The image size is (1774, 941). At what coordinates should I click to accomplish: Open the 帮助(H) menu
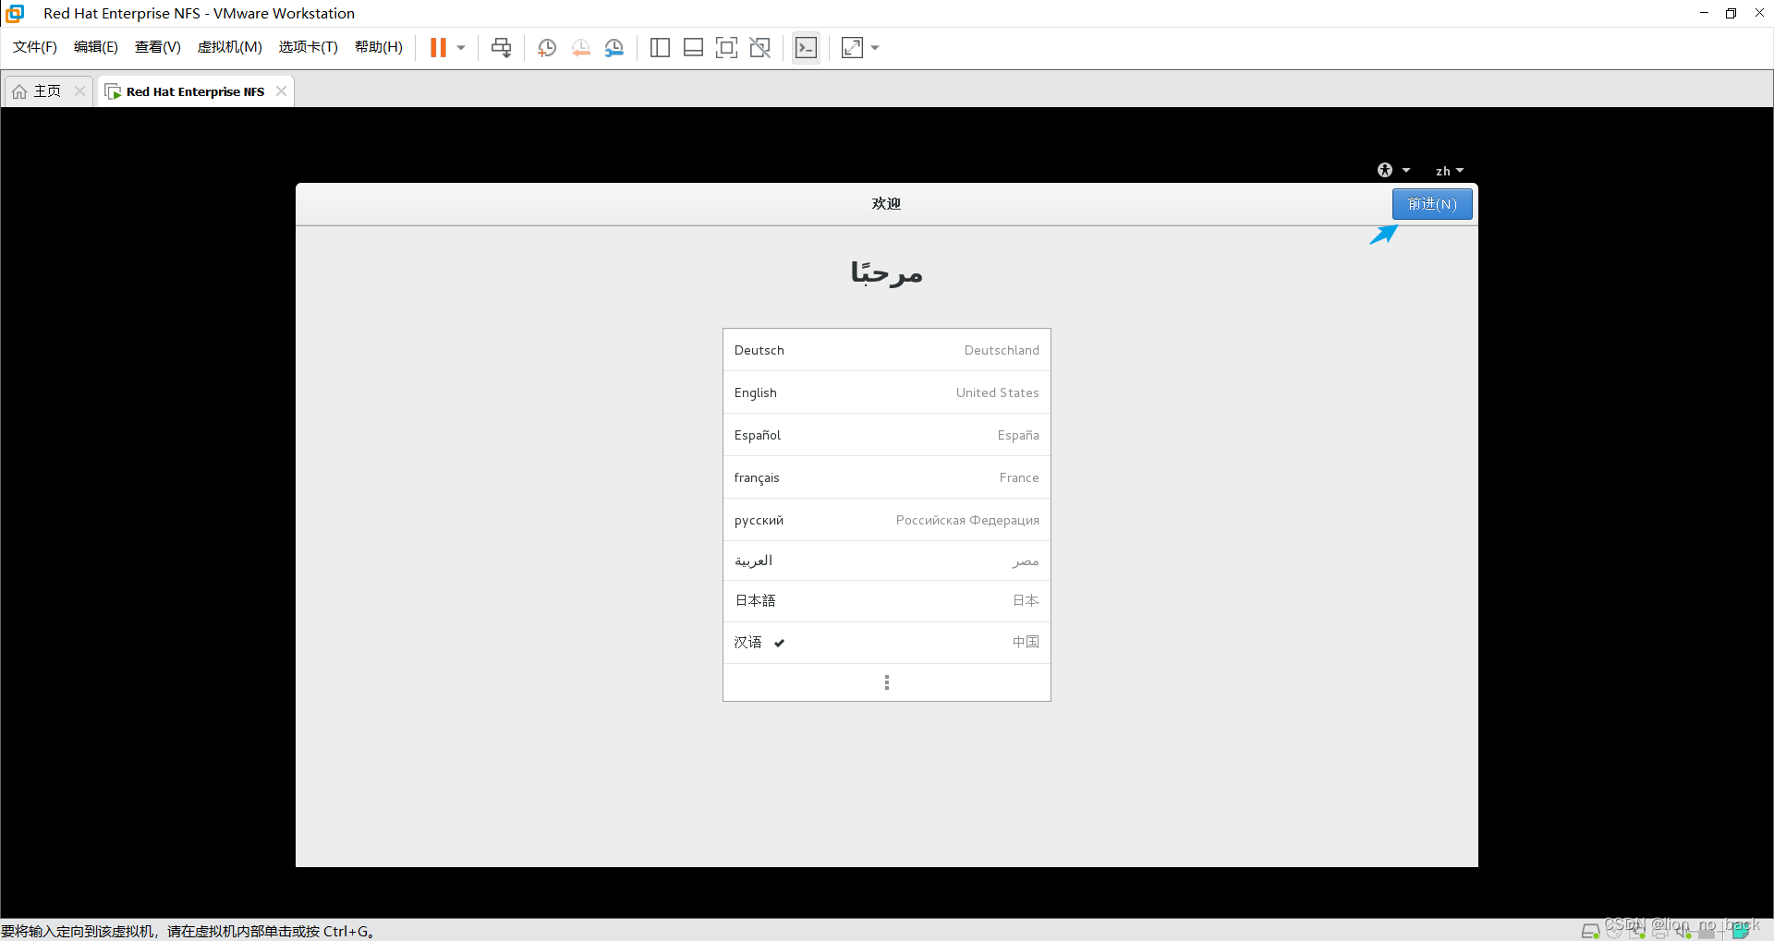tap(379, 47)
